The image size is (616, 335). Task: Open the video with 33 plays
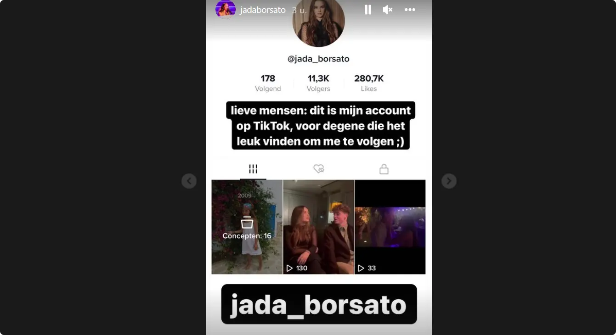(x=390, y=227)
